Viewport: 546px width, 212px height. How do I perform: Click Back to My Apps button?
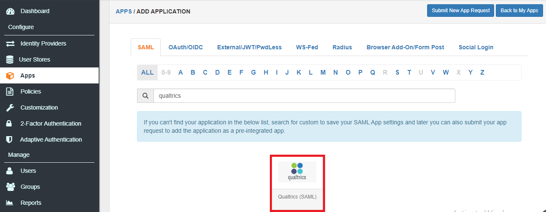point(519,11)
